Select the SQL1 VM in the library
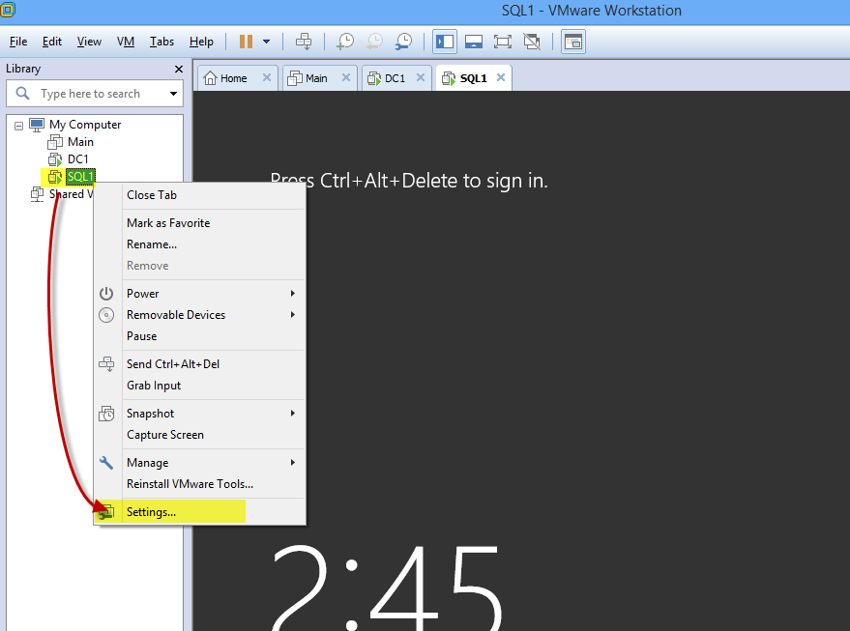The width and height of the screenshot is (850, 631). tap(80, 177)
